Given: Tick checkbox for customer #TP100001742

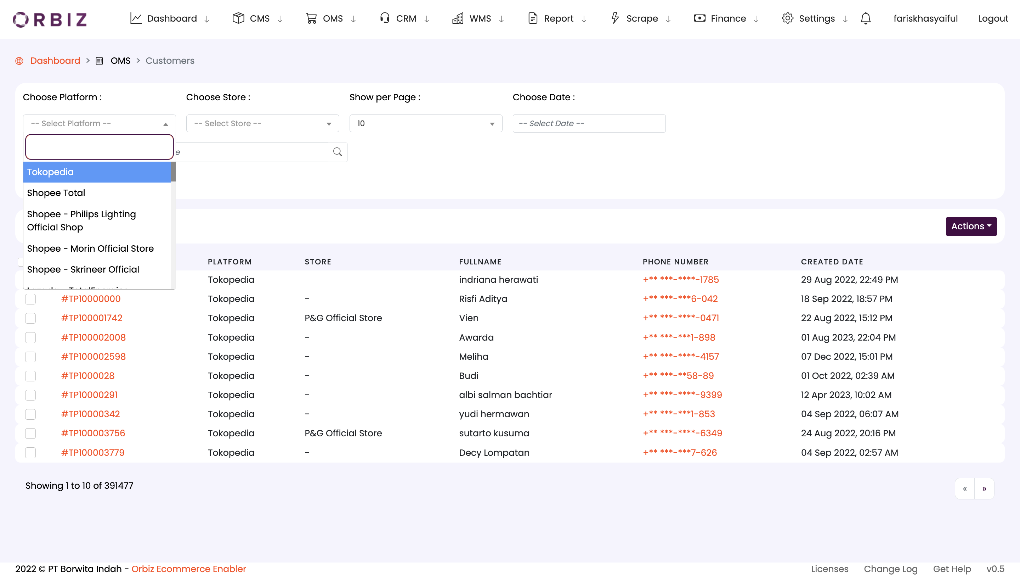Looking at the screenshot, I should [30, 318].
